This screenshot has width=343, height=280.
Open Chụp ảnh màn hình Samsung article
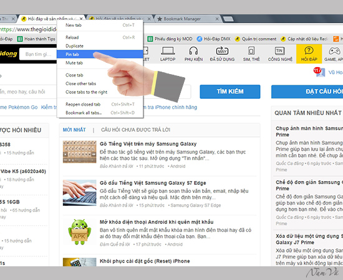click(x=309, y=131)
